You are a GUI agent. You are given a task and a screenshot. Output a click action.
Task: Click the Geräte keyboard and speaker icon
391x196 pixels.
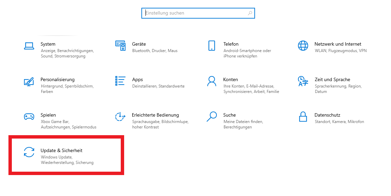click(x=120, y=46)
